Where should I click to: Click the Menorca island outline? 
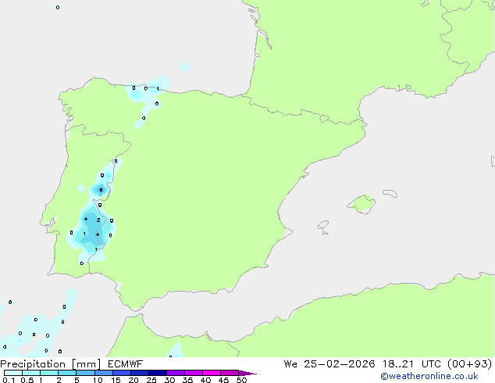tap(390, 193)
